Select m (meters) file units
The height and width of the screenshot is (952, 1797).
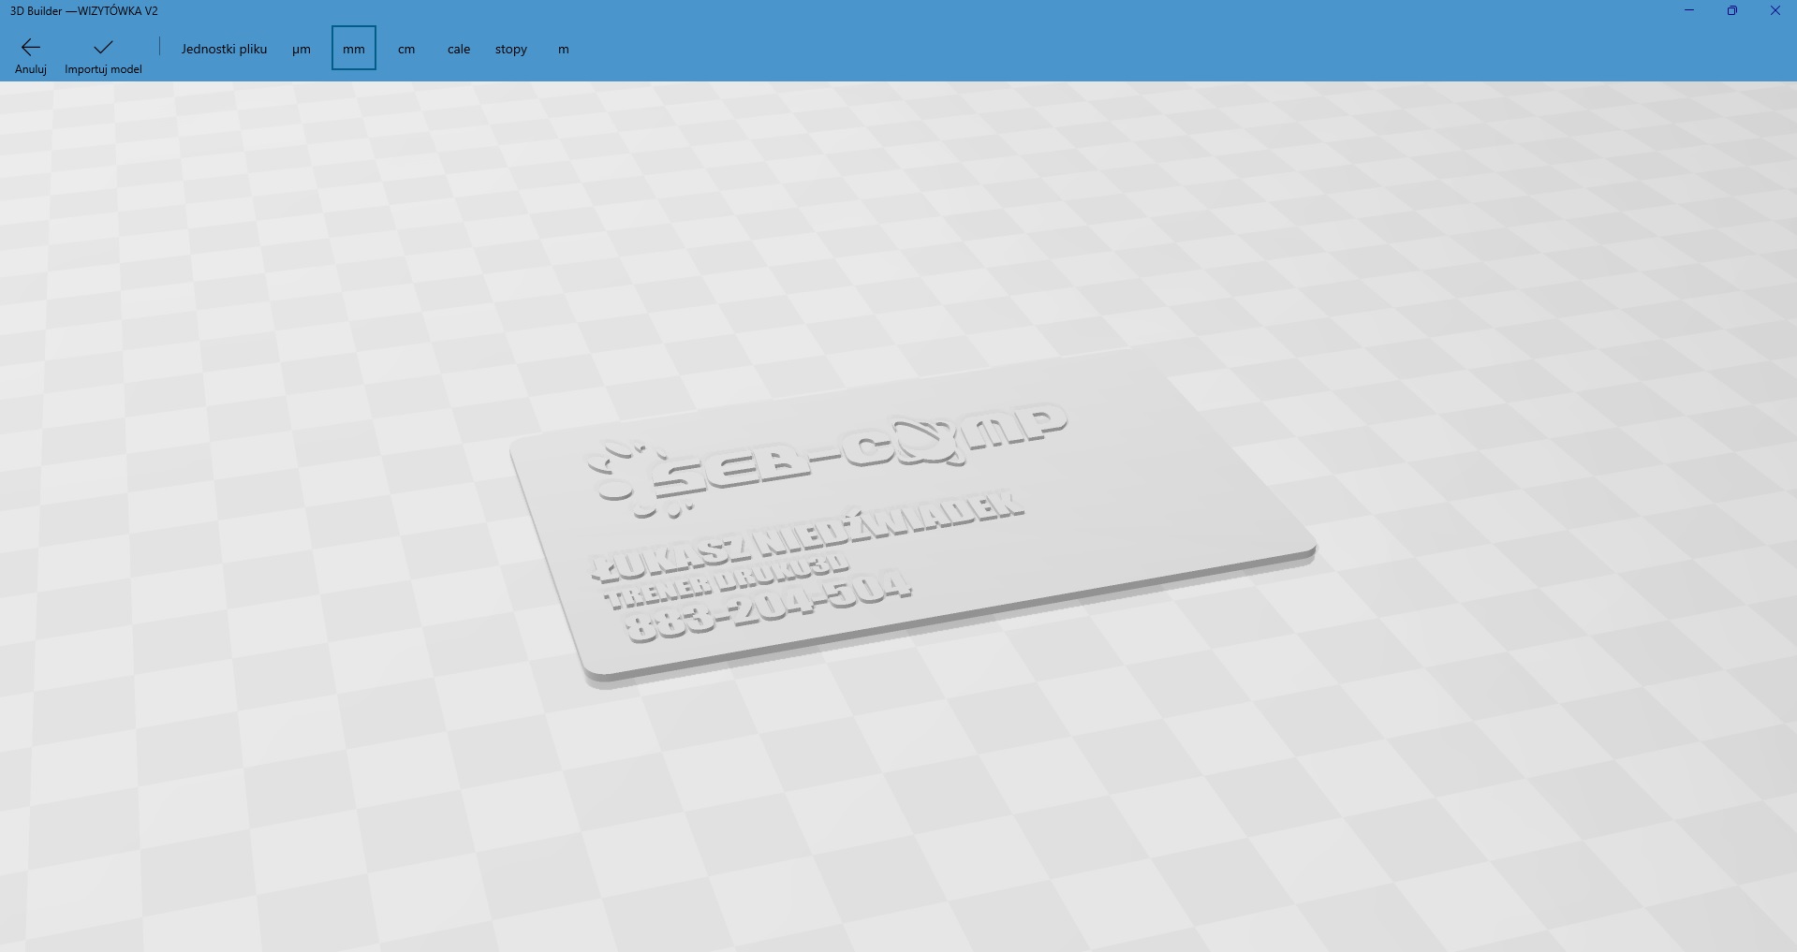[x=564, y=49]
